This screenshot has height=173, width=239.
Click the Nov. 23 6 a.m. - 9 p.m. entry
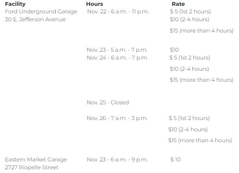117,160
